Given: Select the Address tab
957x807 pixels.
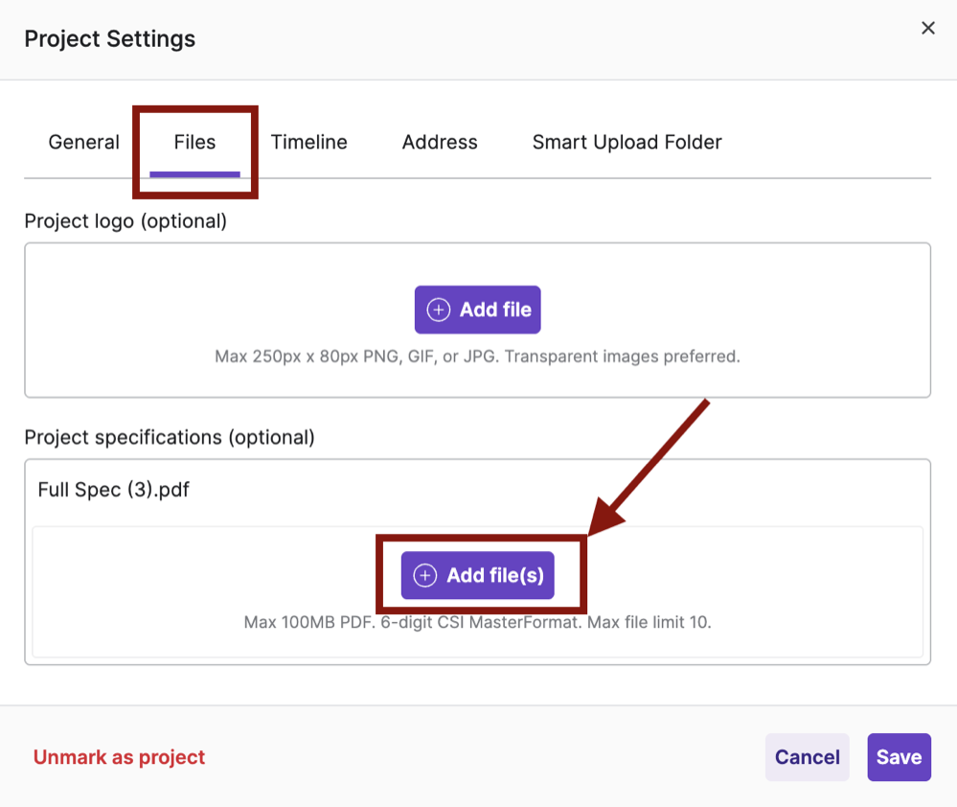Looking at the screenshot, I should (440, 142).
